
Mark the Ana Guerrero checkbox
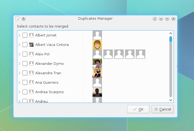pyautogui.click(x=25, y=82)
